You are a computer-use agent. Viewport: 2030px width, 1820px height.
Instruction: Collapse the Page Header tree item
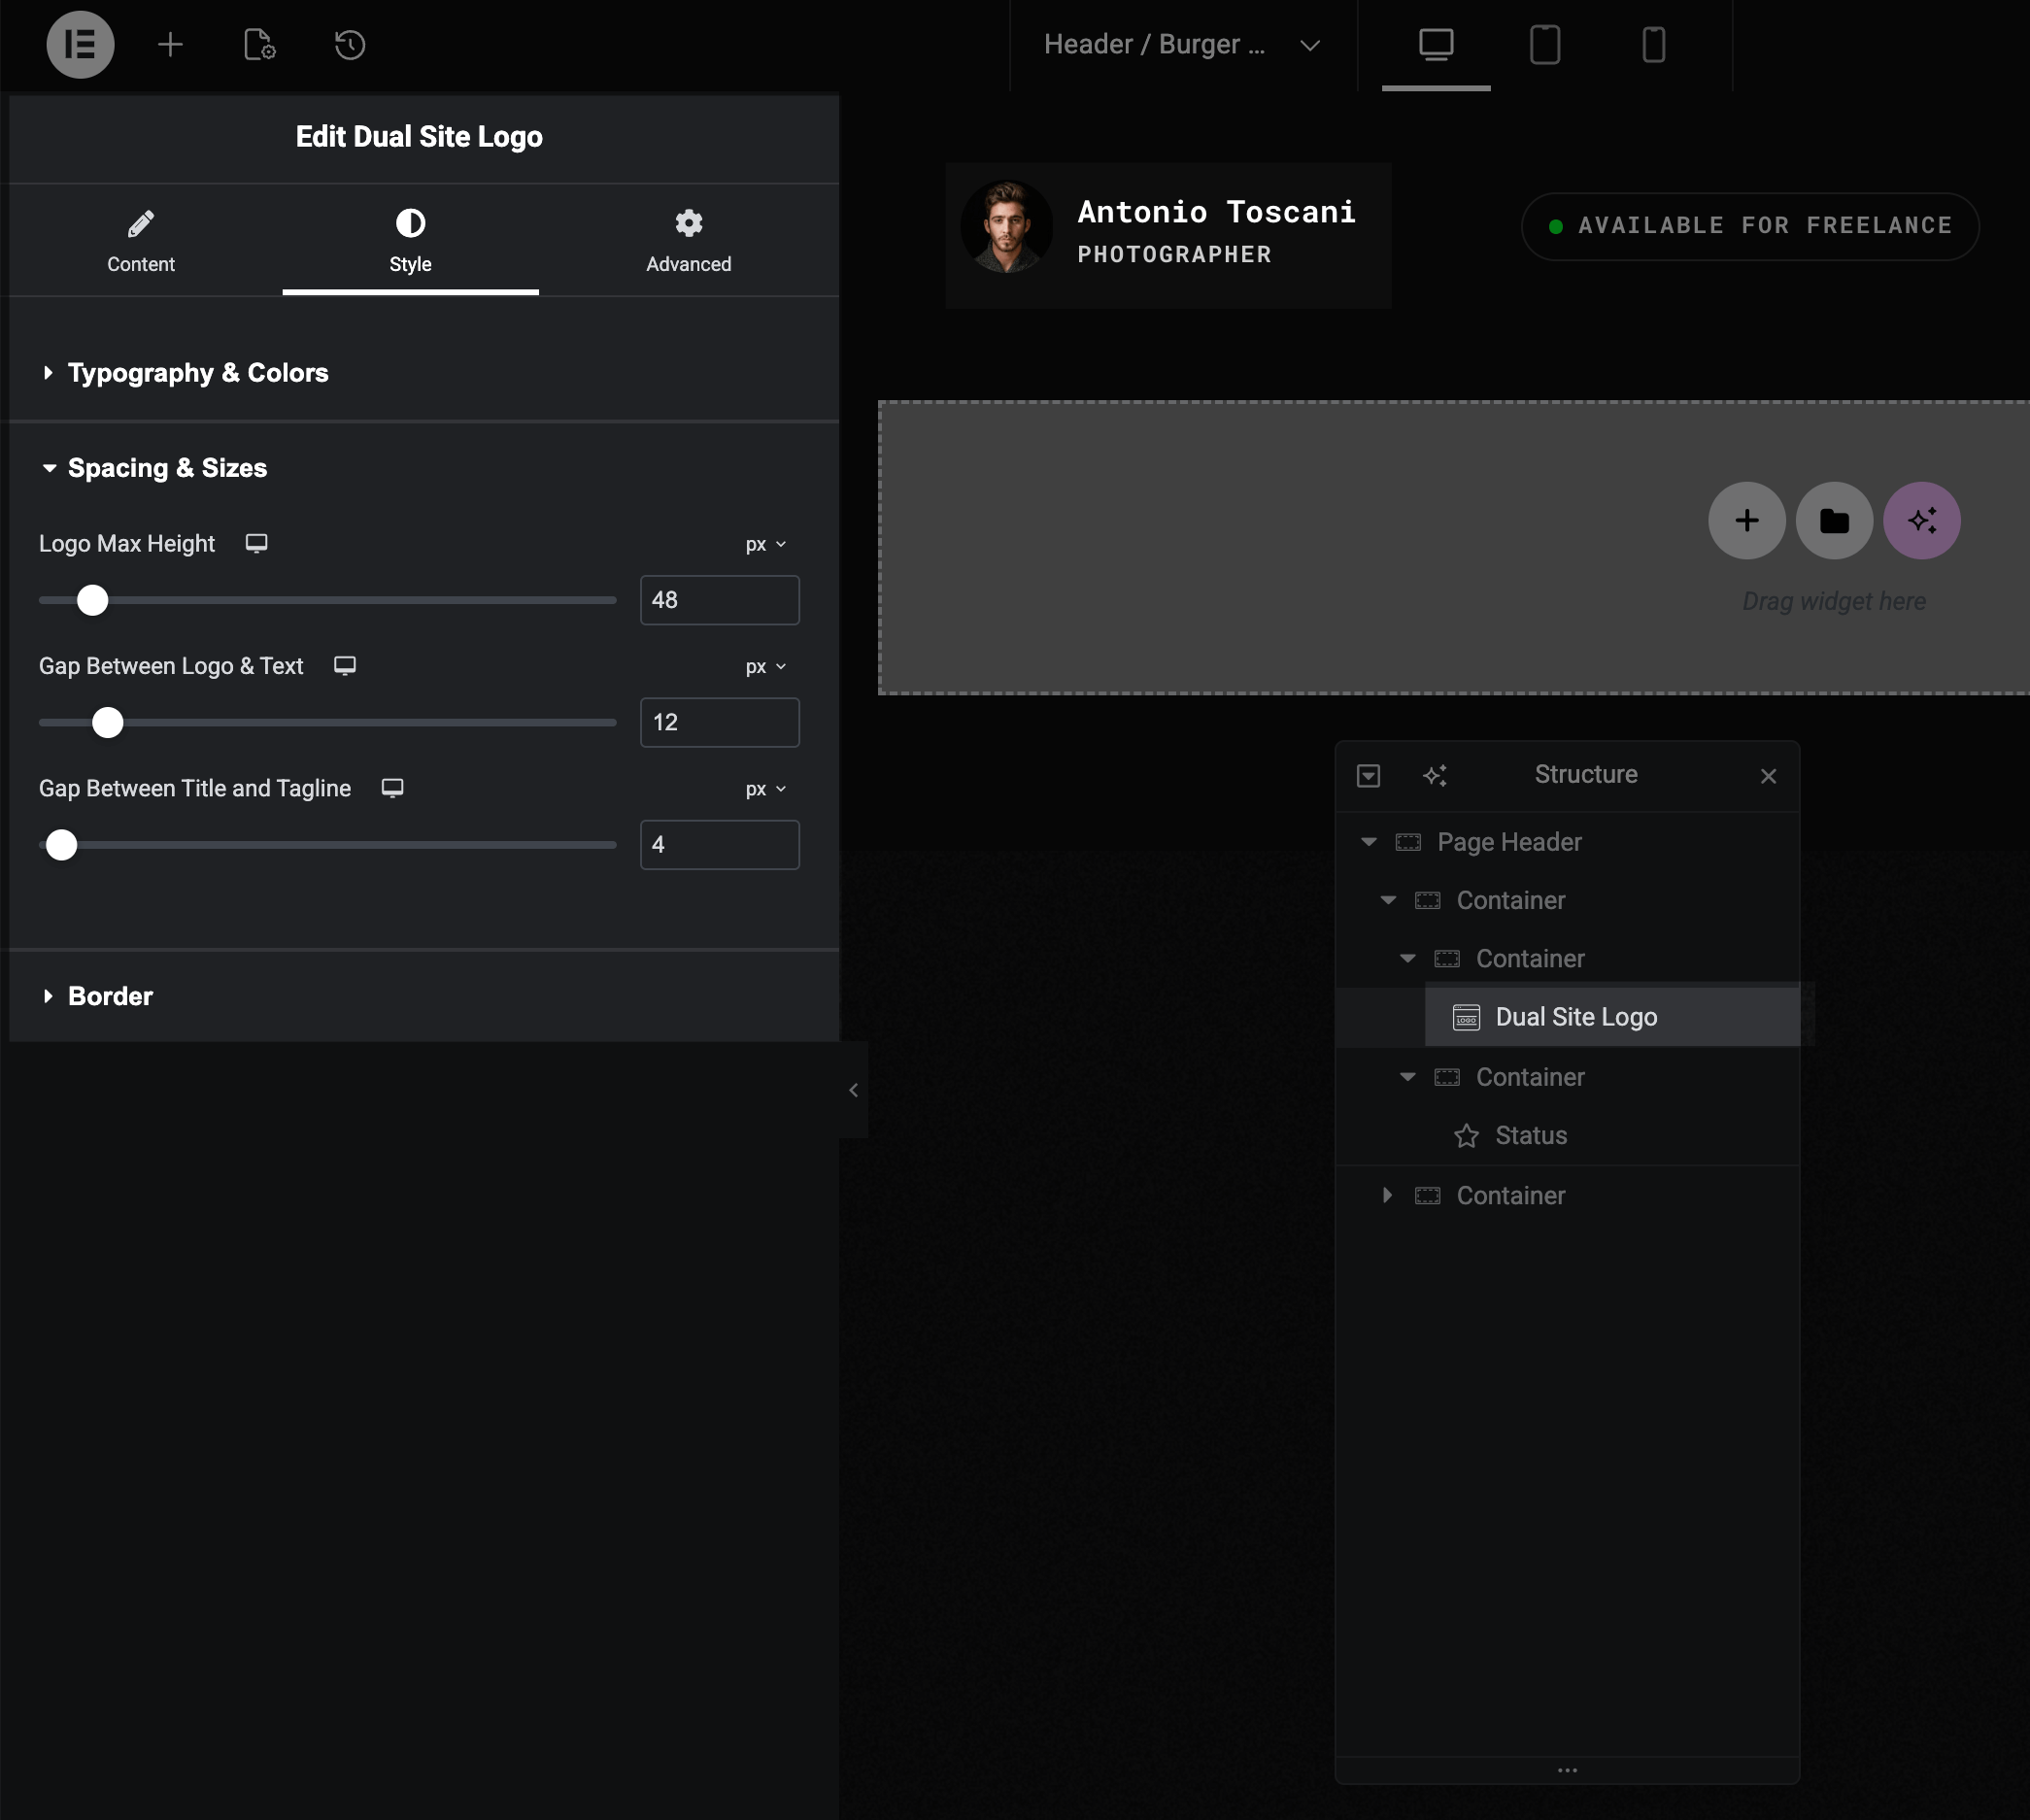coord(1368,842)
